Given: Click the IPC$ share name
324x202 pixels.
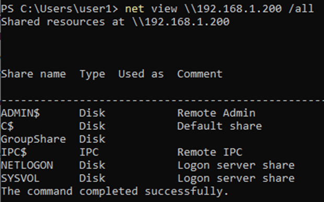Looking at the screenshot, I should [14, 152].
